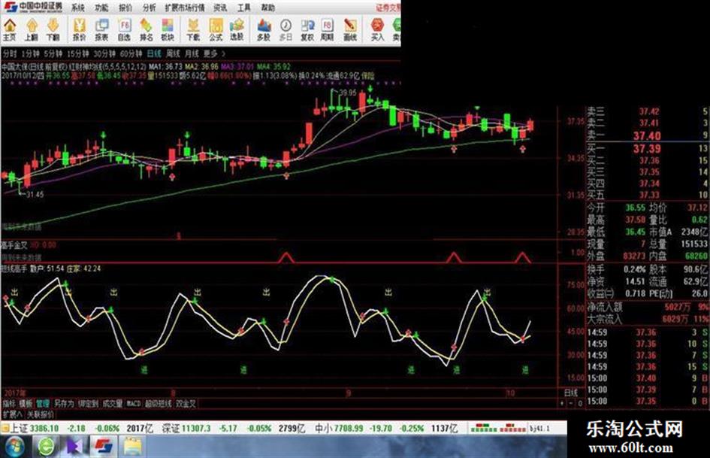Open the folder explorer taskbar icon
710x458 pixels.
(x=132, y=447)
